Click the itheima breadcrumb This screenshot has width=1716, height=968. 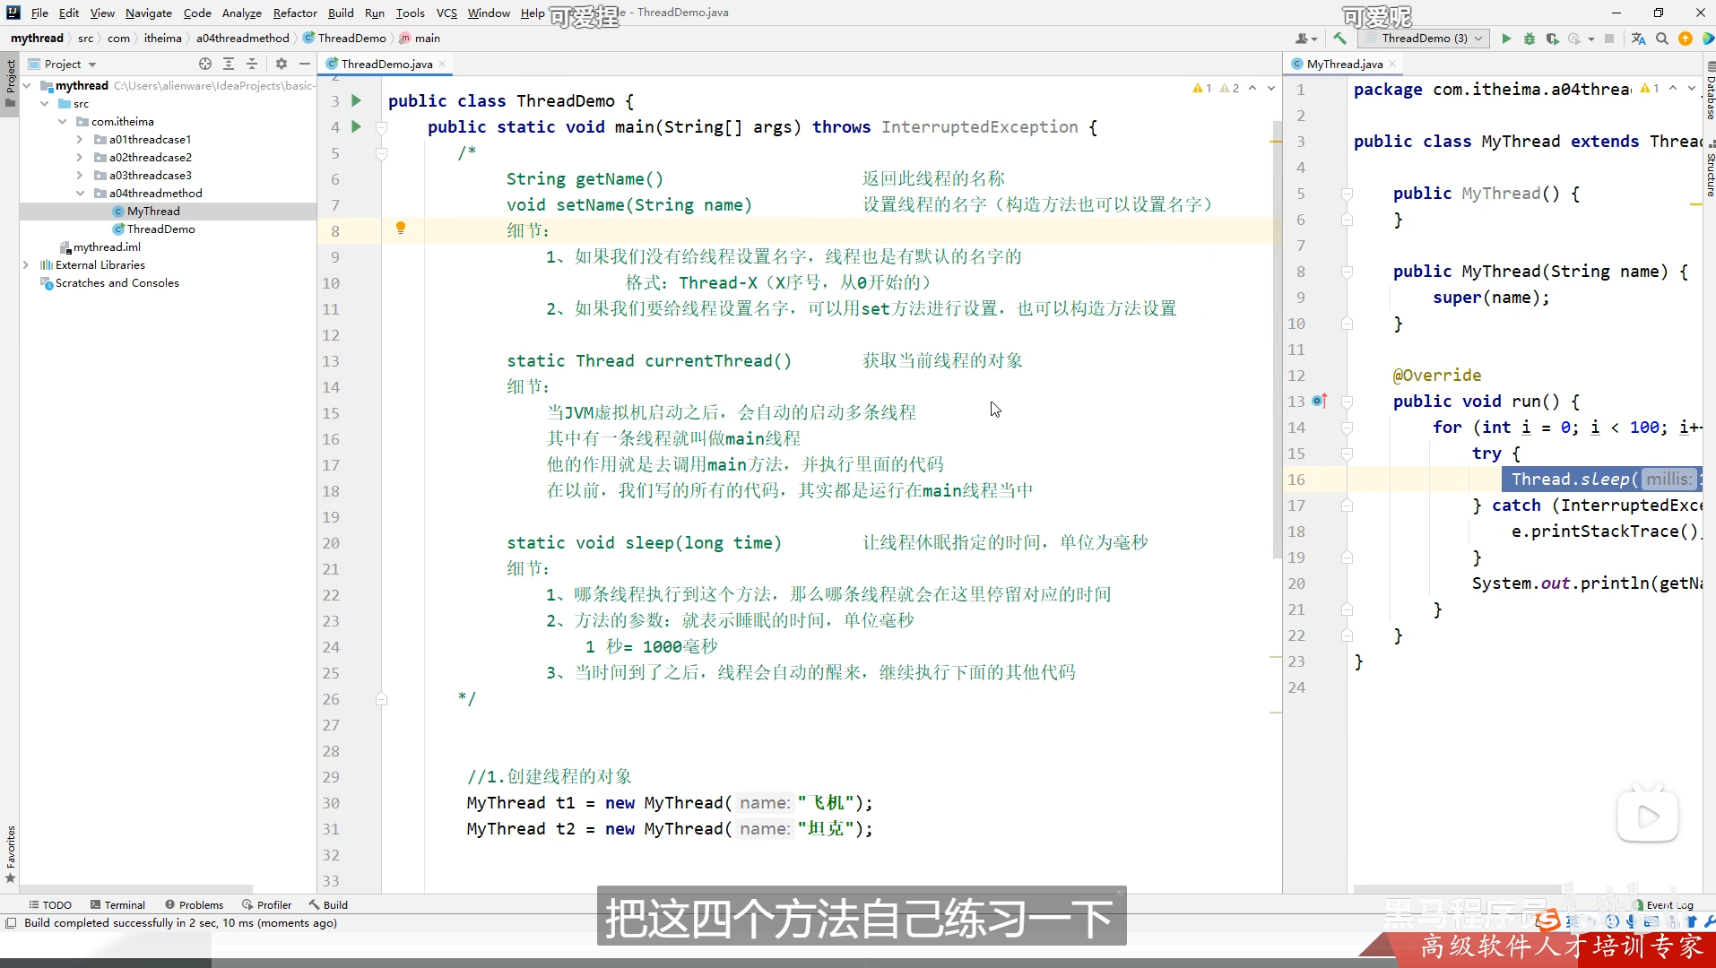[162, 38]
